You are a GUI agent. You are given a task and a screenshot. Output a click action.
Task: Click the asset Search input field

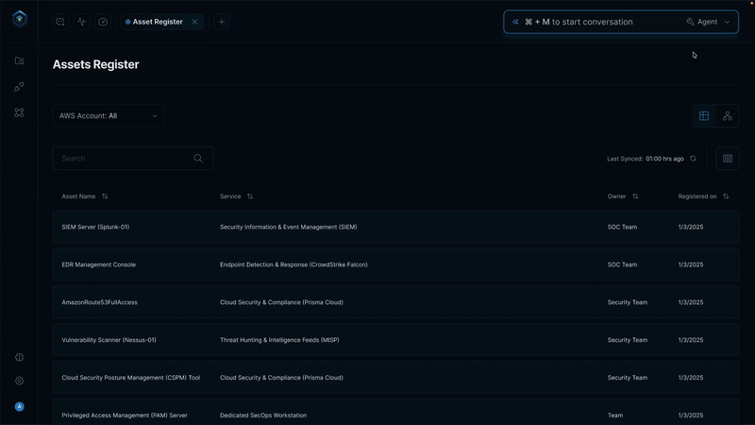pos(125,159)
